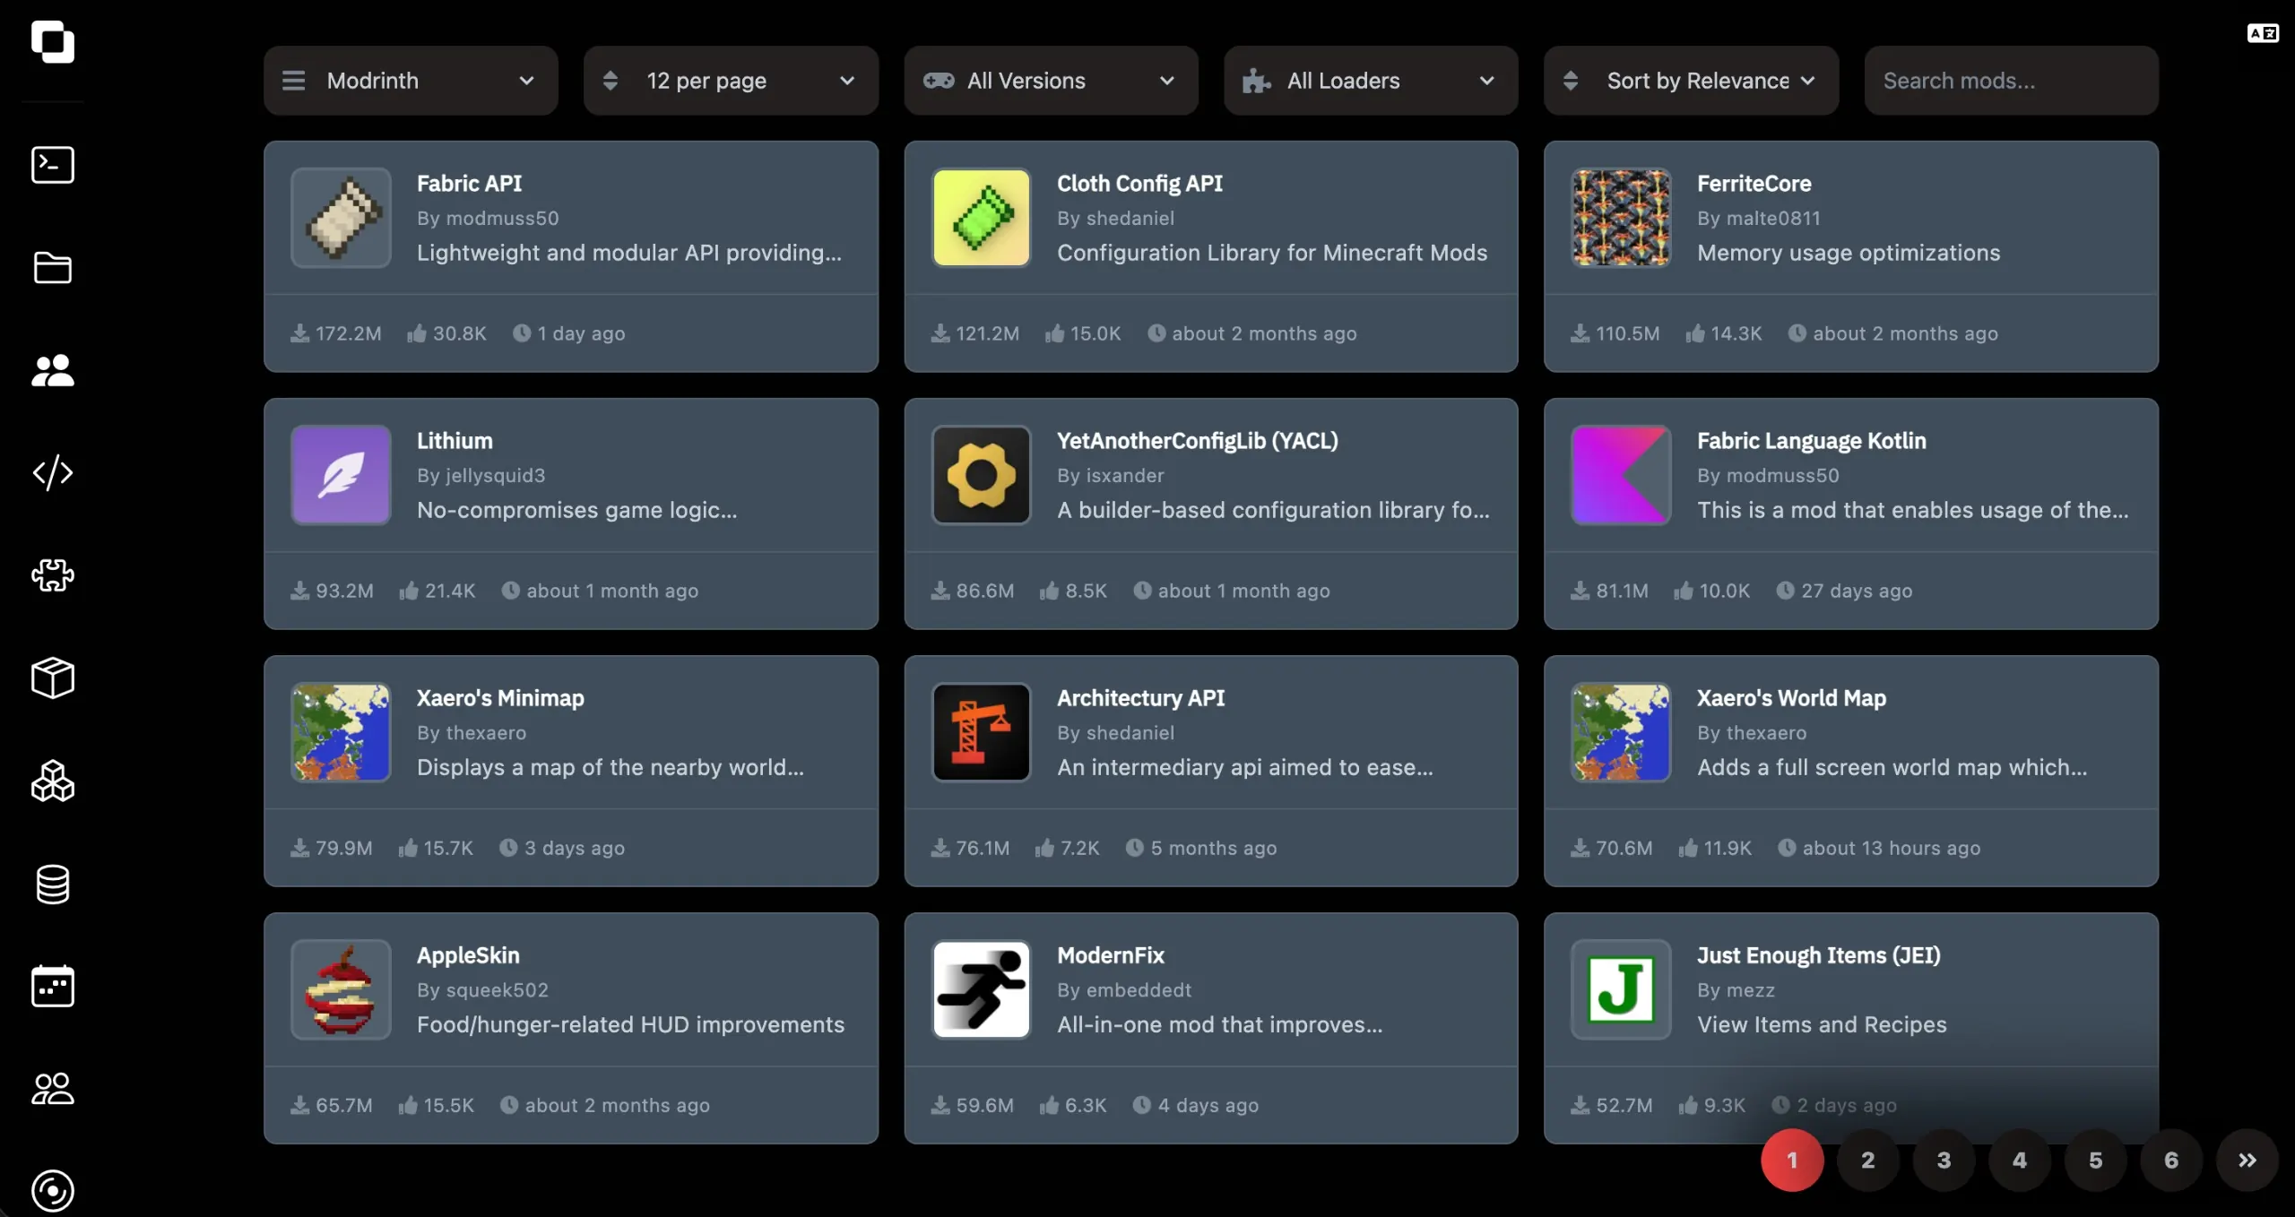
Task: Go to page 1 in pagination
Action: (x=1792, y=1160)
